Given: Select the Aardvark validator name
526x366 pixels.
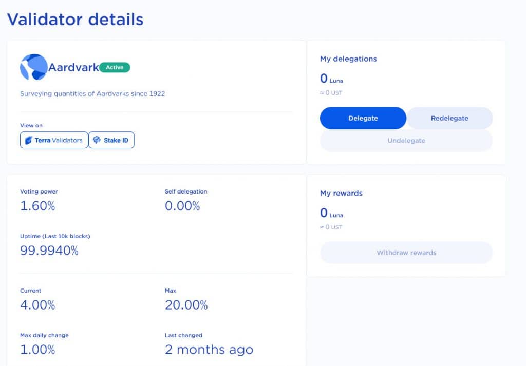Looking at the screenshot, I should point(73,67).
